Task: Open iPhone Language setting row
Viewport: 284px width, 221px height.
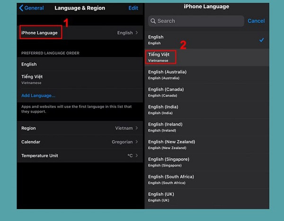Action: point(80,33)
